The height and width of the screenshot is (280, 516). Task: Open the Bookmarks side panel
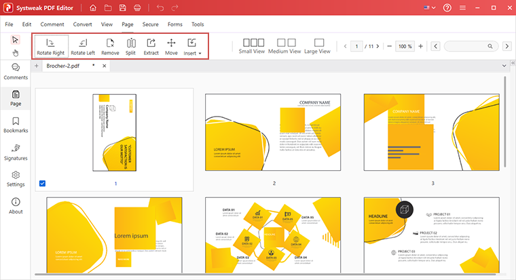[16, 125]
